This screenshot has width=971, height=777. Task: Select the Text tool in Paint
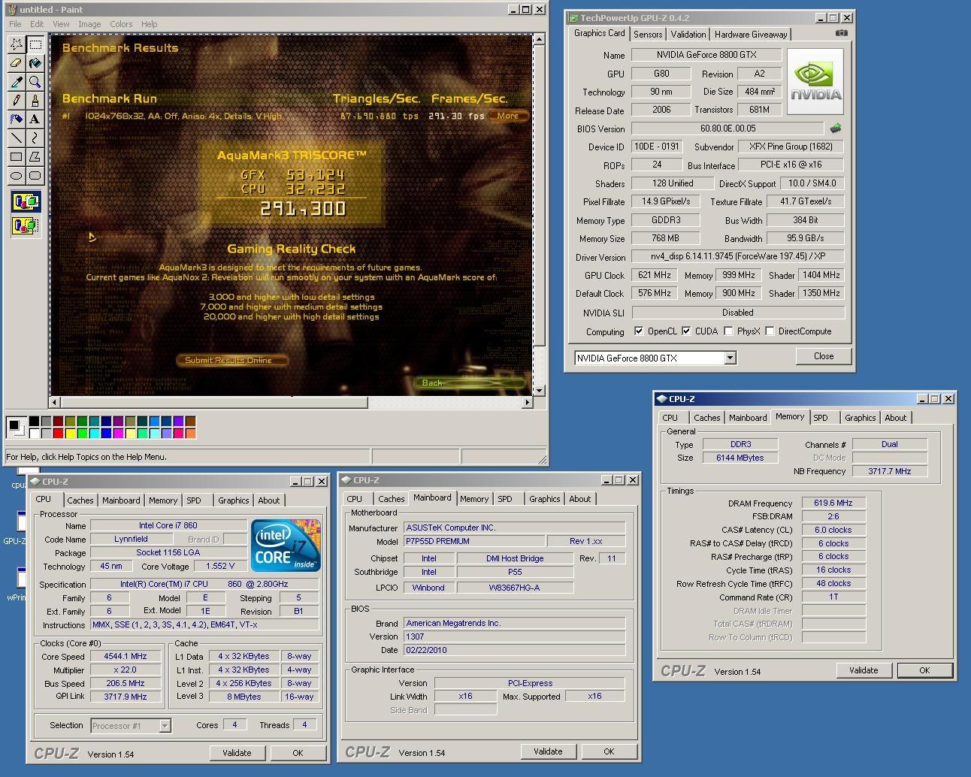click(x=35, y=119)
